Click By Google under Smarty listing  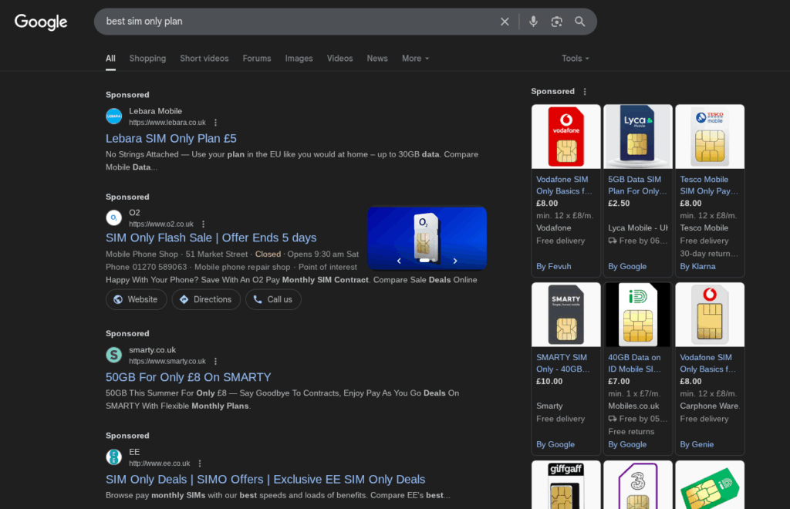point(555,444)
